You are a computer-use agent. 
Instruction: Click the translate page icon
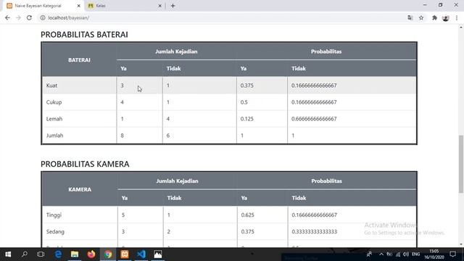click(x=410, y=17)
